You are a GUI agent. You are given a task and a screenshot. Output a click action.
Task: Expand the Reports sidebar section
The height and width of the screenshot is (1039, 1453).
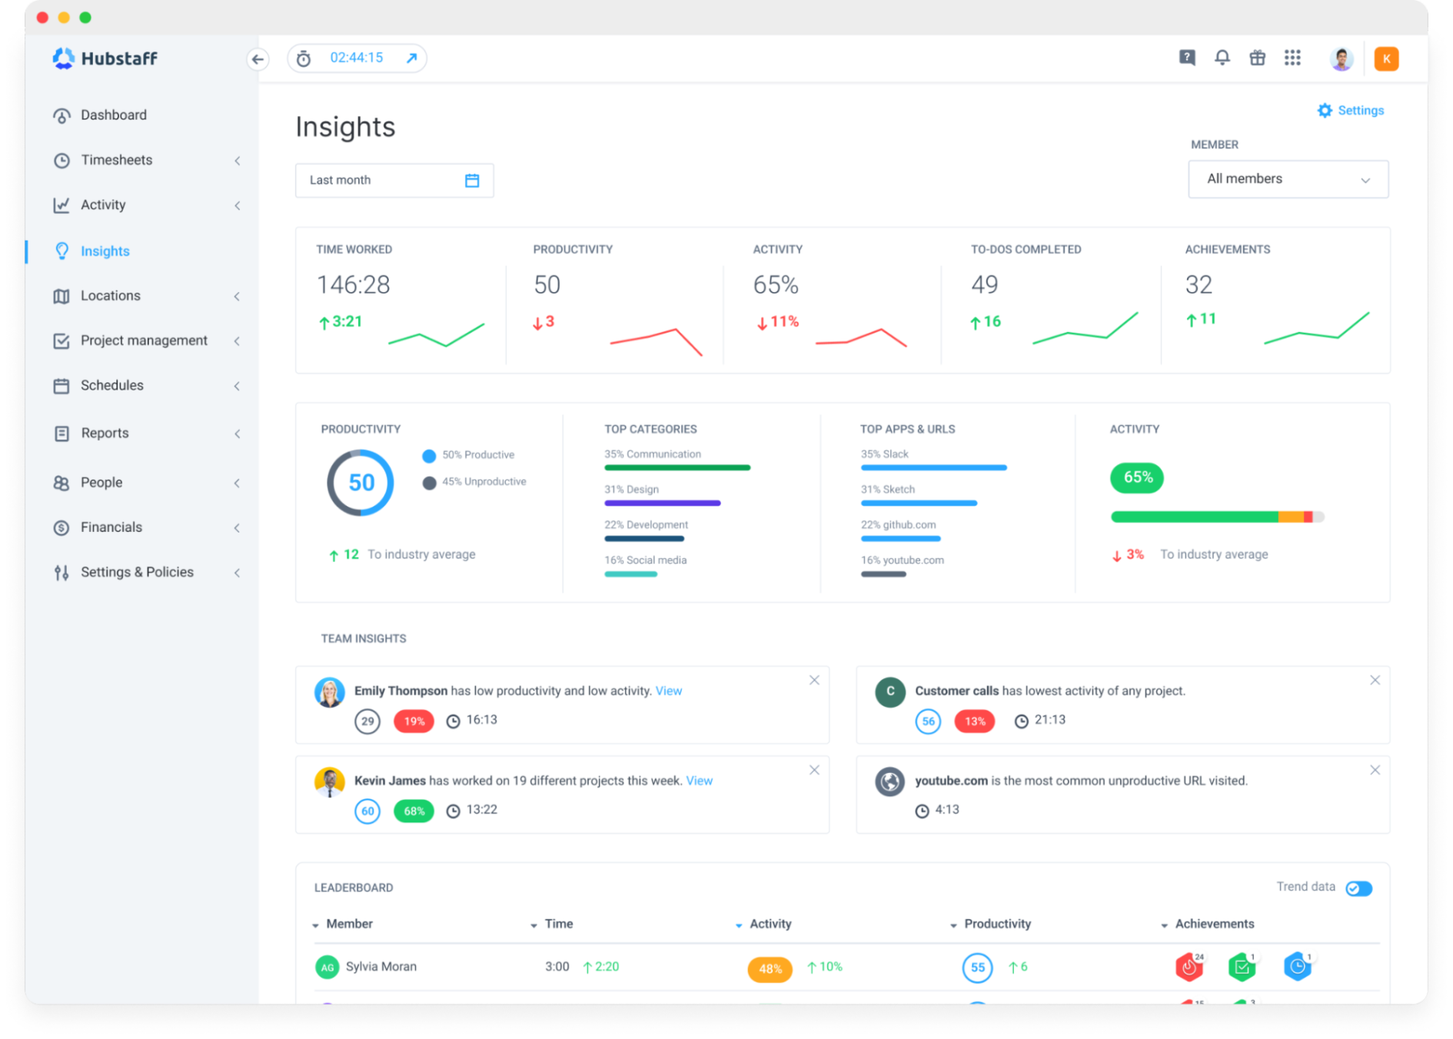(x=238, y=433)
